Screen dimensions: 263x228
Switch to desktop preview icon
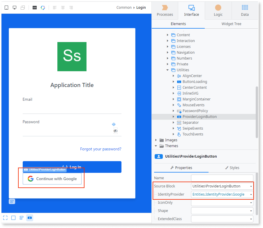click(x=15, y=7)
